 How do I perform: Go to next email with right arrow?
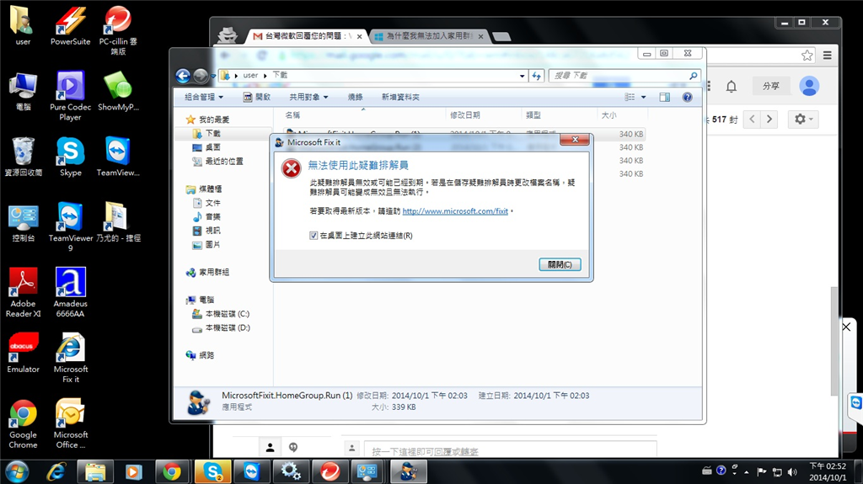(x=769, y=120)
